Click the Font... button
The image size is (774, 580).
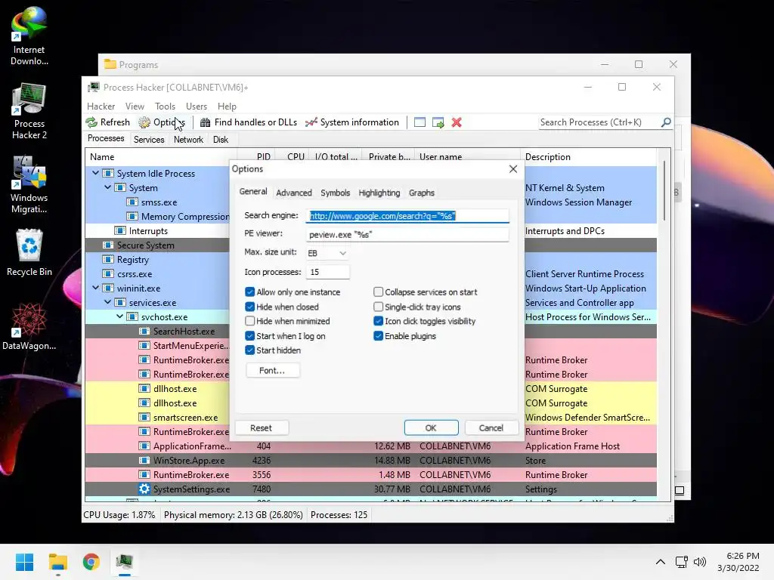[272, 370]
